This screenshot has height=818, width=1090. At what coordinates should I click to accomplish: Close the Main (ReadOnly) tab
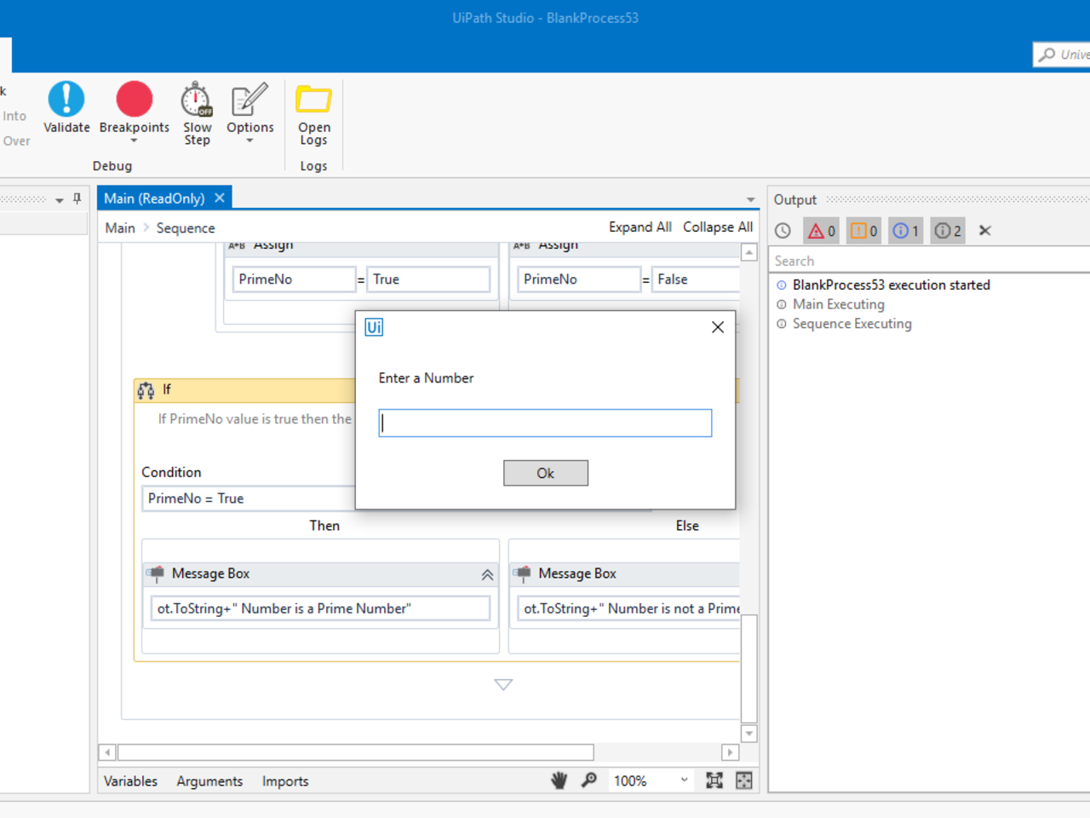click(220, 198)
